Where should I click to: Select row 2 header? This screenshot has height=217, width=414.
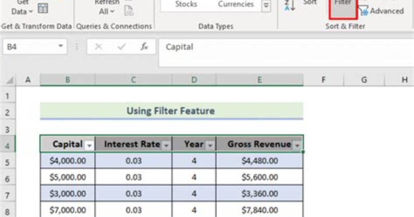[x=8, y=113]
